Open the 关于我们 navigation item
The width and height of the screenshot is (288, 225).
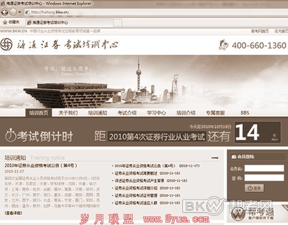tap(68, 113)
